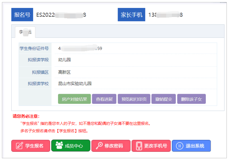231x160 pixels.
Task: Click the phone icon on 更改手机号
Action: pos(139,146)
